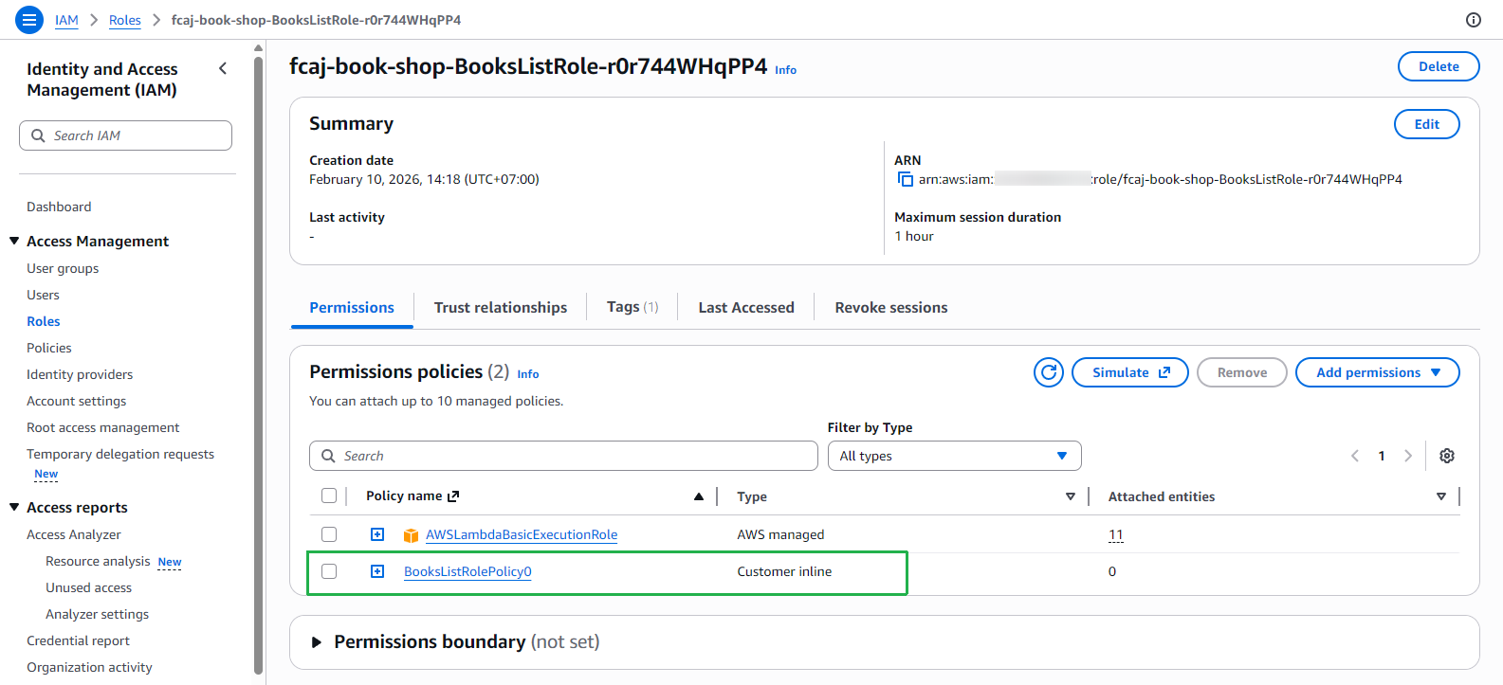Click the AWS managed policy box icon
Viewport: 1503px width, 685px height.
[411, 535]
